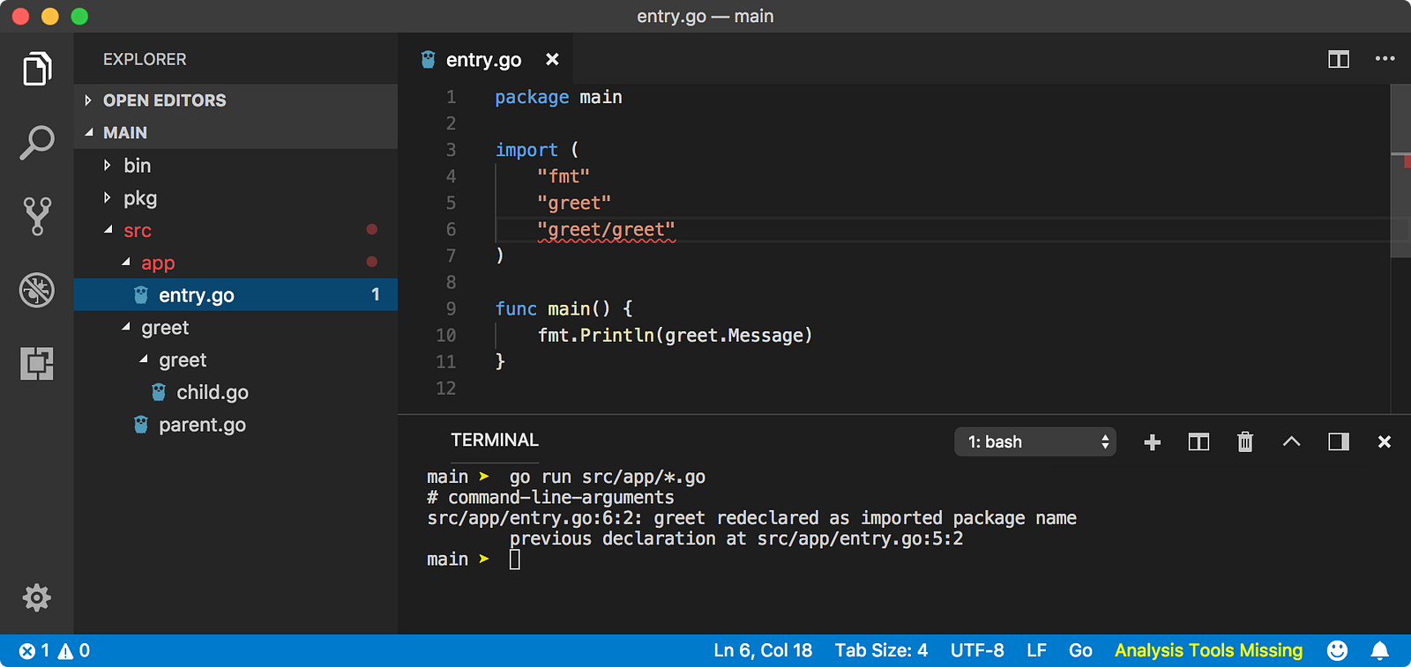The height and width of the screenshot is (667, 1411).
Task: Open the Debug view icon
Action: [37, 290]
